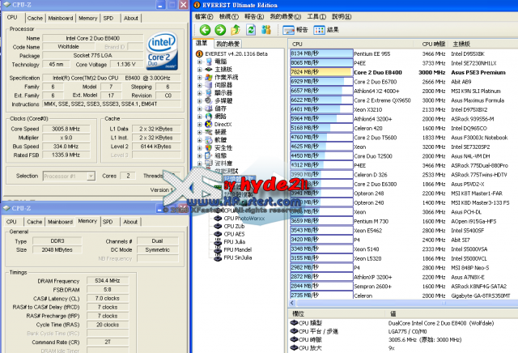Select the CPU AES benchmark icon
The image size is (518, 353).
click(218, 234)
